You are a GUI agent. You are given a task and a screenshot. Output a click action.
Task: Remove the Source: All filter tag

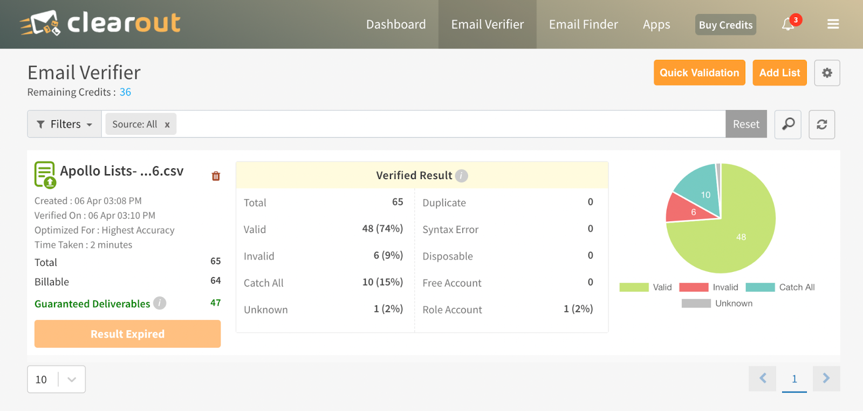coord(167,125)
